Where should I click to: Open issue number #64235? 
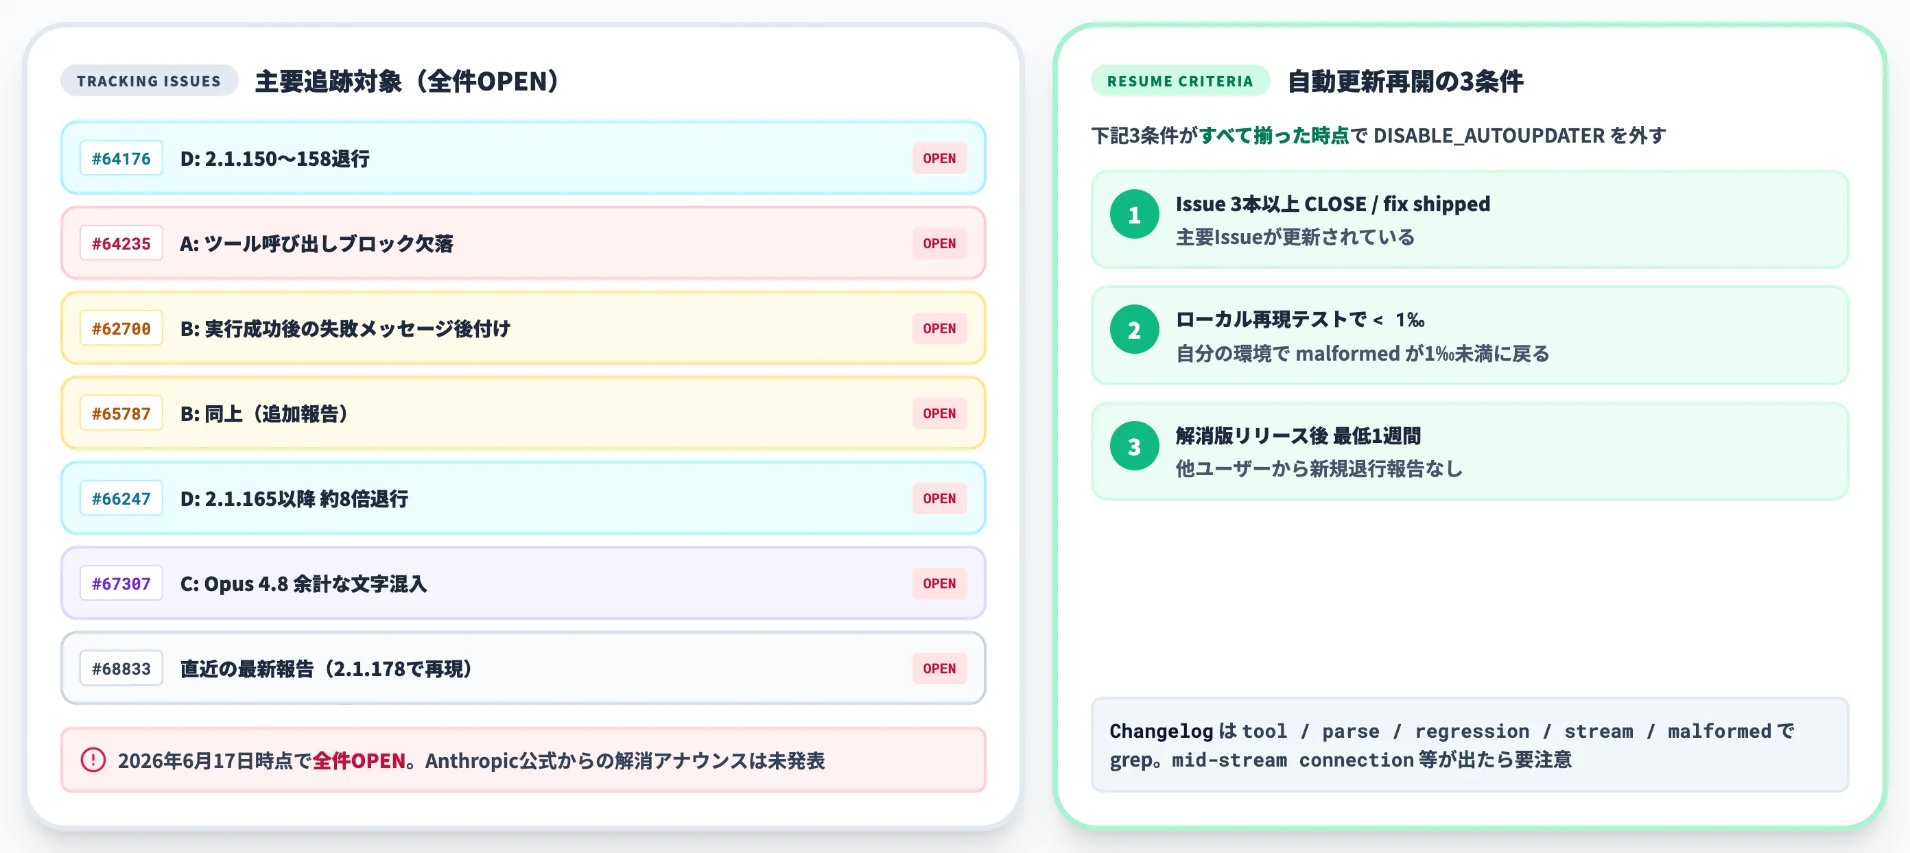click(x=121, y=243)
